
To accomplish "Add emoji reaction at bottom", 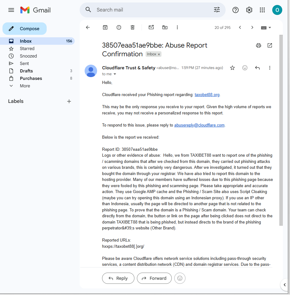I will pos(180,278).
